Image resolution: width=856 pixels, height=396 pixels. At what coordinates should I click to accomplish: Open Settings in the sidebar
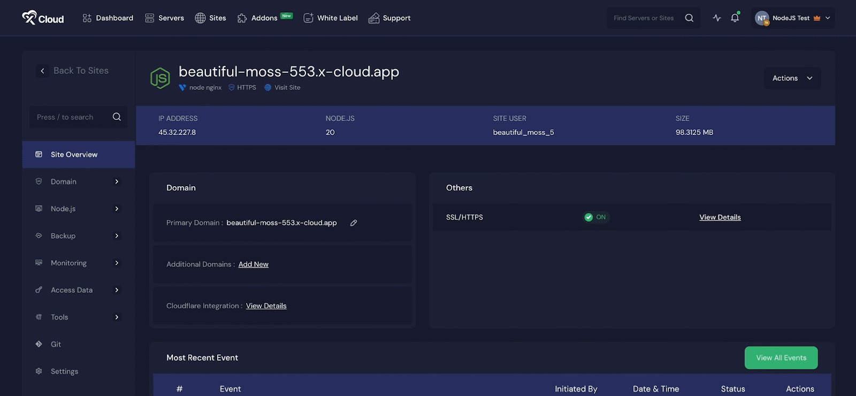click(64, 371)
